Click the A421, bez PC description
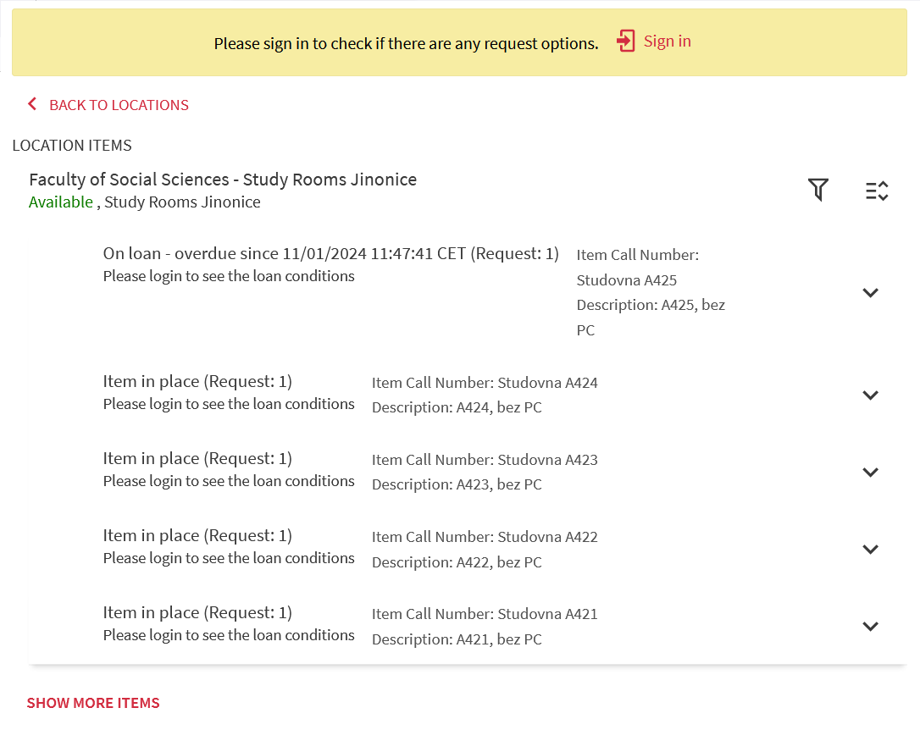This screenshot has height=730, width=920. (499, 639)
